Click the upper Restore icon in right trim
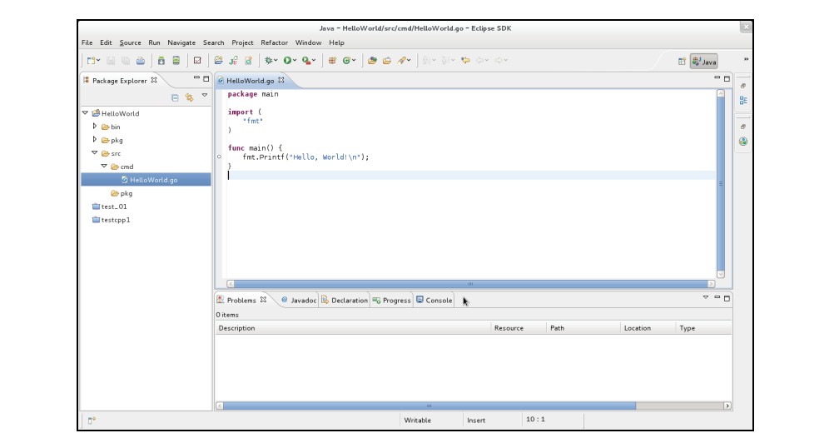Viewport: 834px width, 443px height. [743, 86]
